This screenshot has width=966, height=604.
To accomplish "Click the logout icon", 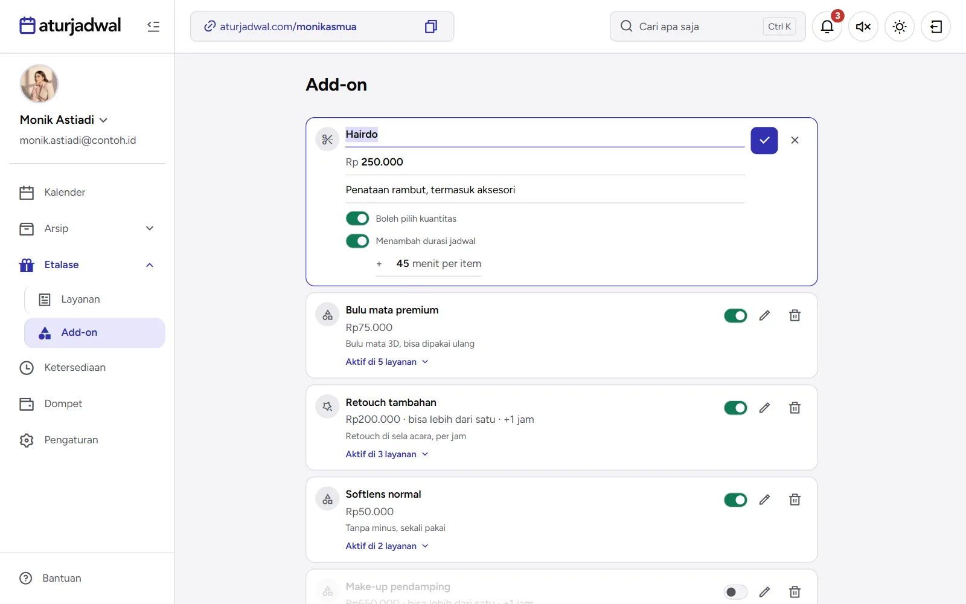I will (x=936, y=27).
